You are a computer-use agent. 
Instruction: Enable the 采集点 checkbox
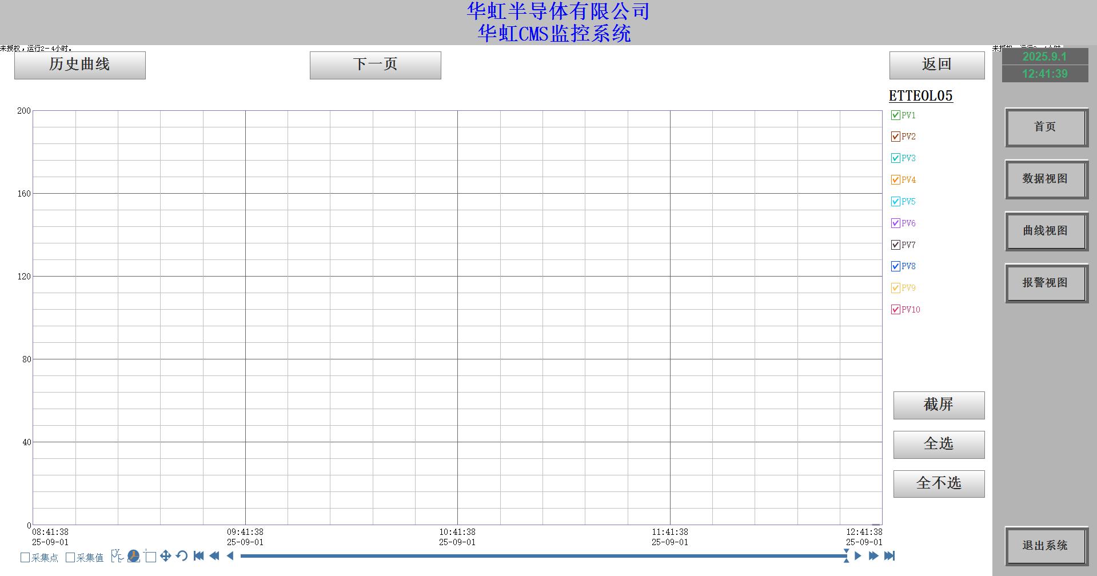pos(25,558)
